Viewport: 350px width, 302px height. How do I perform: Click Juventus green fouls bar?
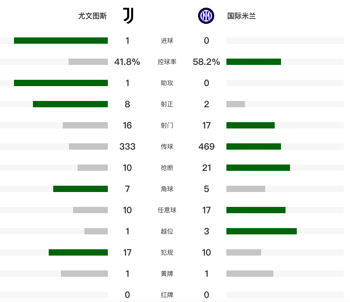click(78, 252)
